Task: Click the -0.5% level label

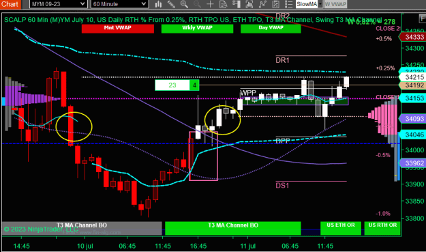Action: [383, 155]
